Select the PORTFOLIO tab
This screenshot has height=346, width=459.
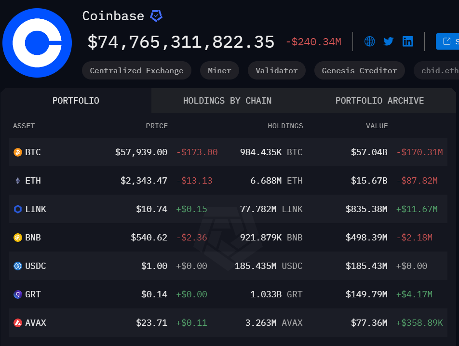pyautogui.click(x=76, y=100)
